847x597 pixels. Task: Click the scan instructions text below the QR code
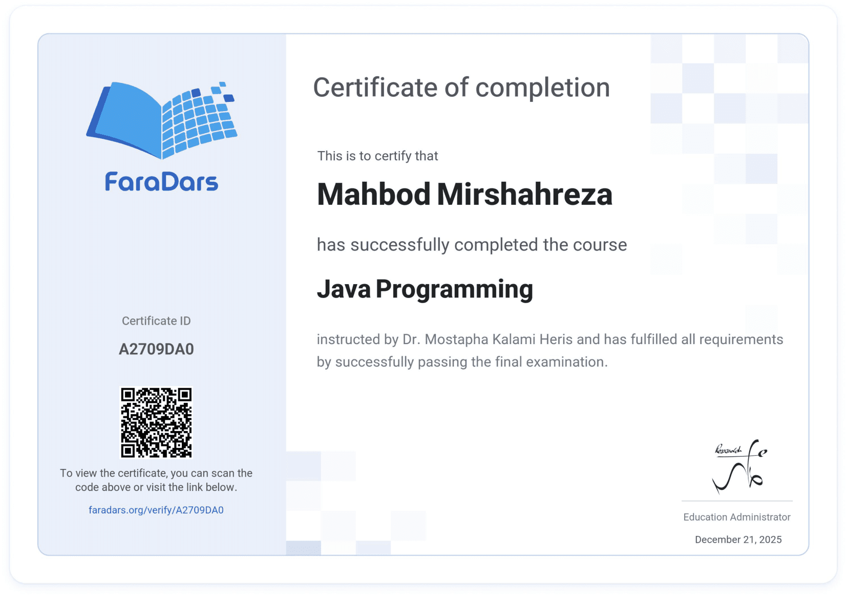coord(157,480)
